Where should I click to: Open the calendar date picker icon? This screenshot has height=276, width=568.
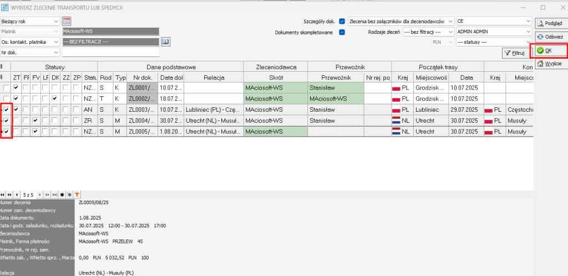[67, 22]
